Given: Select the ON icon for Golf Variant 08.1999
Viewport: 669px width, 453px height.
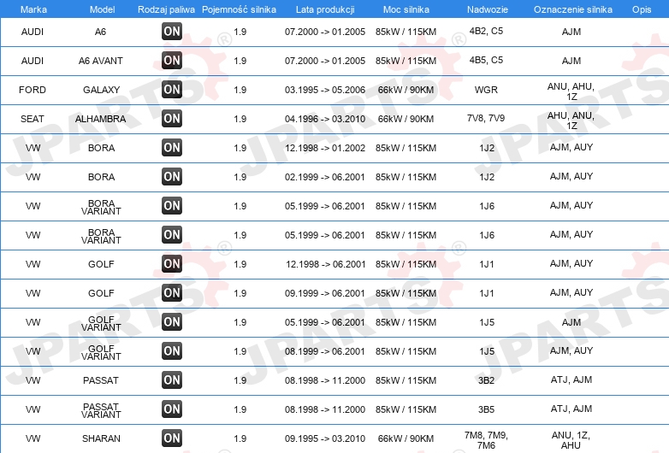Looking at the screenshot, I should tap(172, 350).
